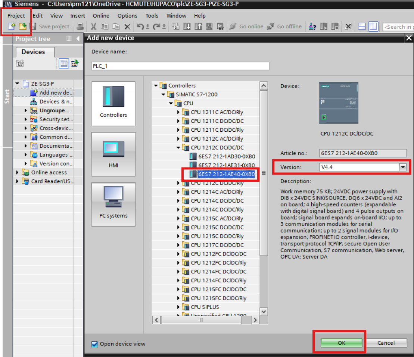The height and width of the screenshot is (357, 414).
Task: Click the Redo arrow icon
Action: pos(156,26)
